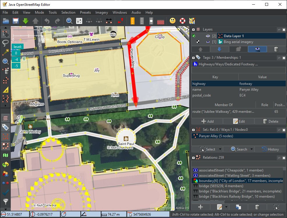Activate the Lasso selection tool
The width and height of the screenshot is (287, 218).
(x=6, y=43)
